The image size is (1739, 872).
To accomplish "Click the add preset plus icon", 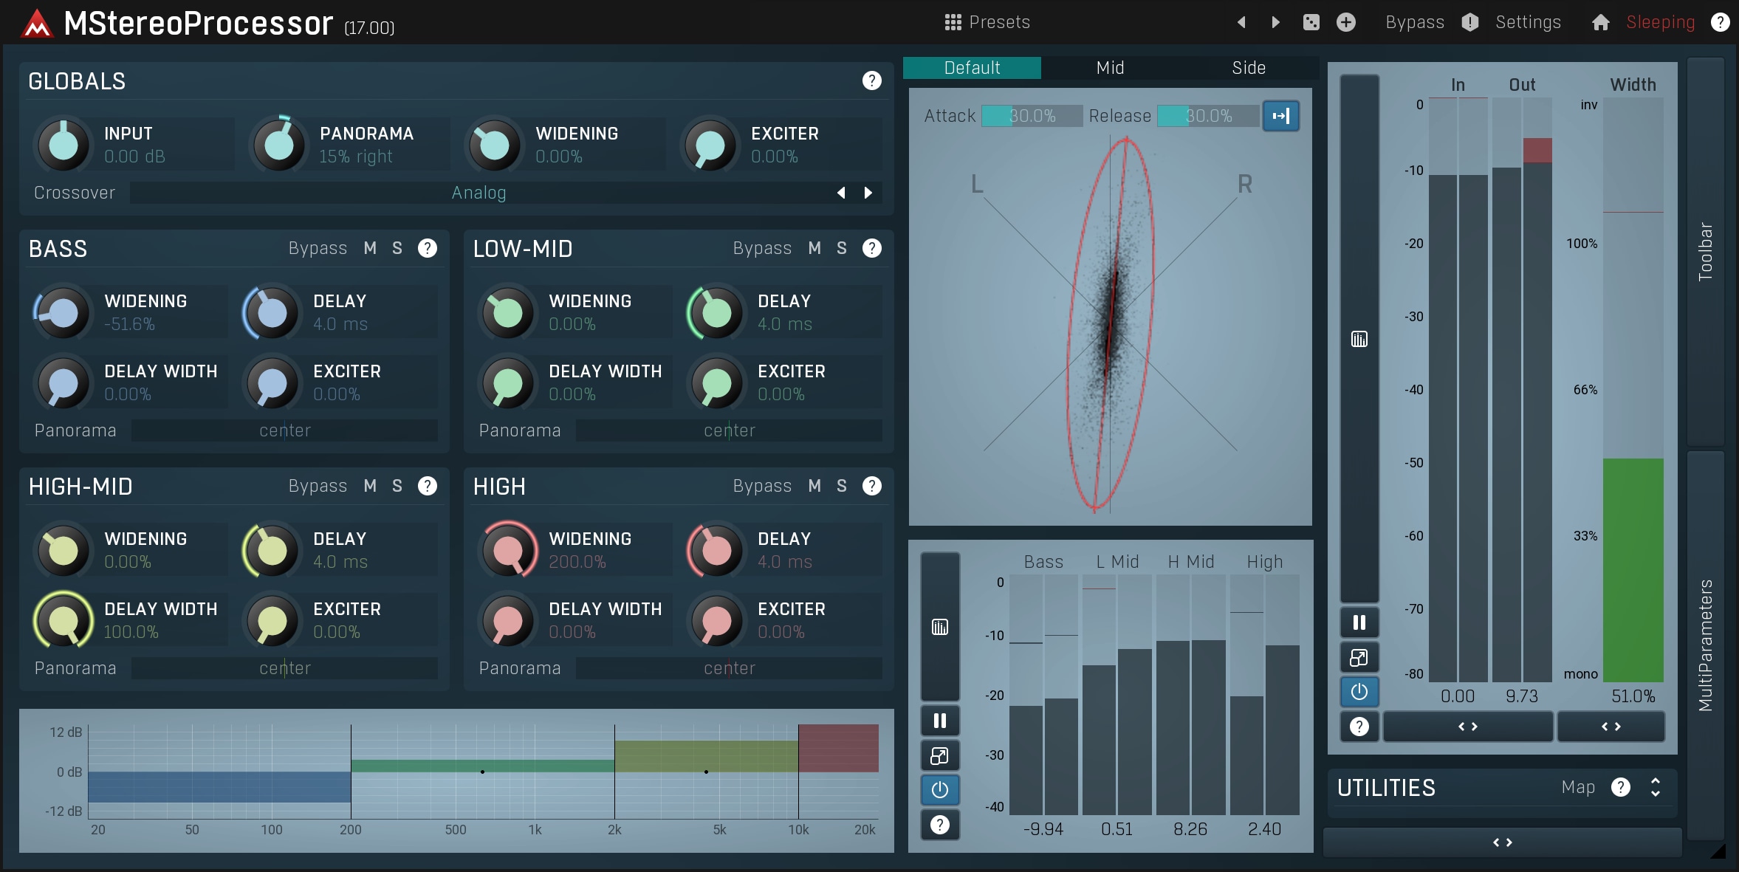I will (1347, 22).
